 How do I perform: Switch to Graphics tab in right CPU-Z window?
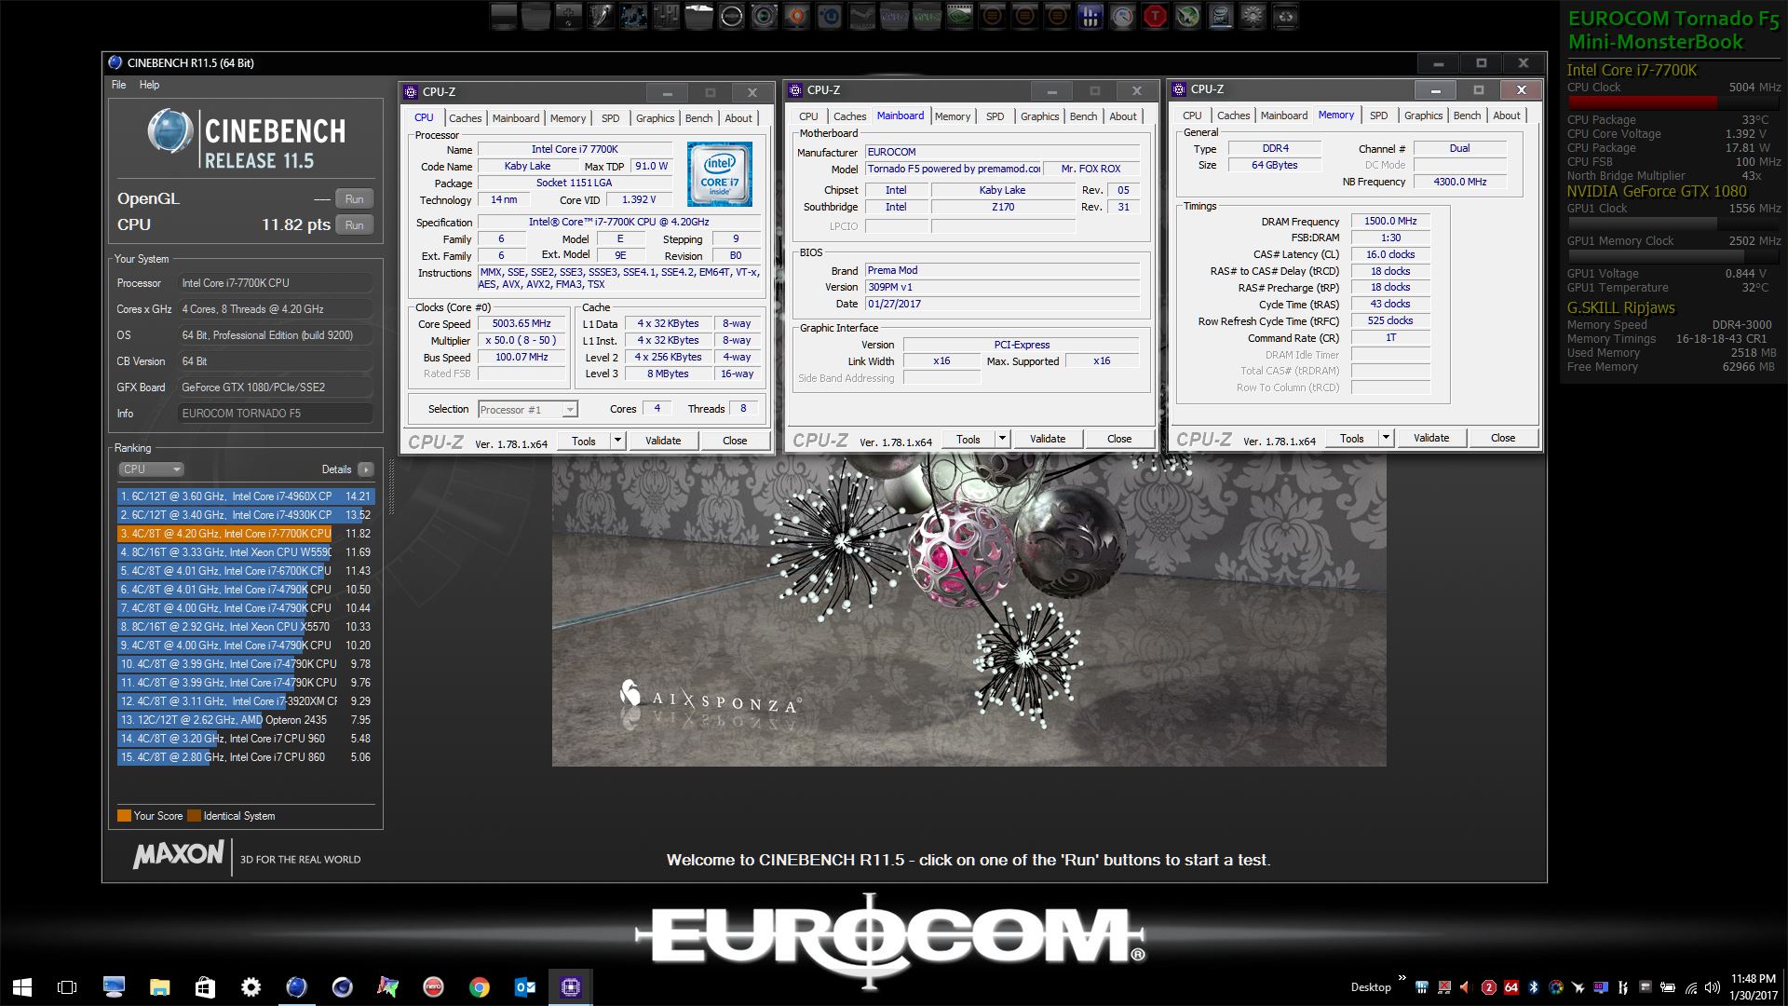tap(1423, 116)
